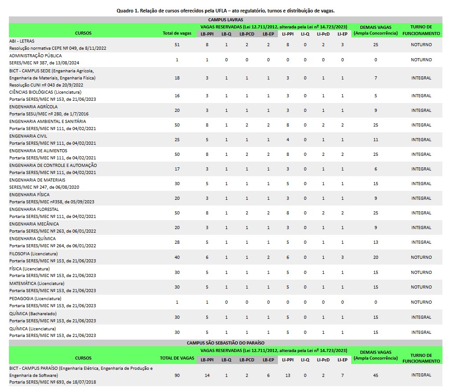Select total vagas '40' for Filosofia

click(x=177, y=257)
